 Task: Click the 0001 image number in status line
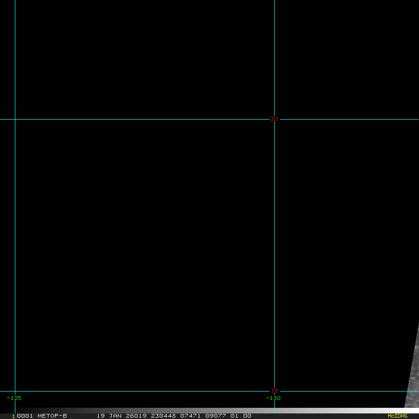pyautogui.click(x=25, y=416)
